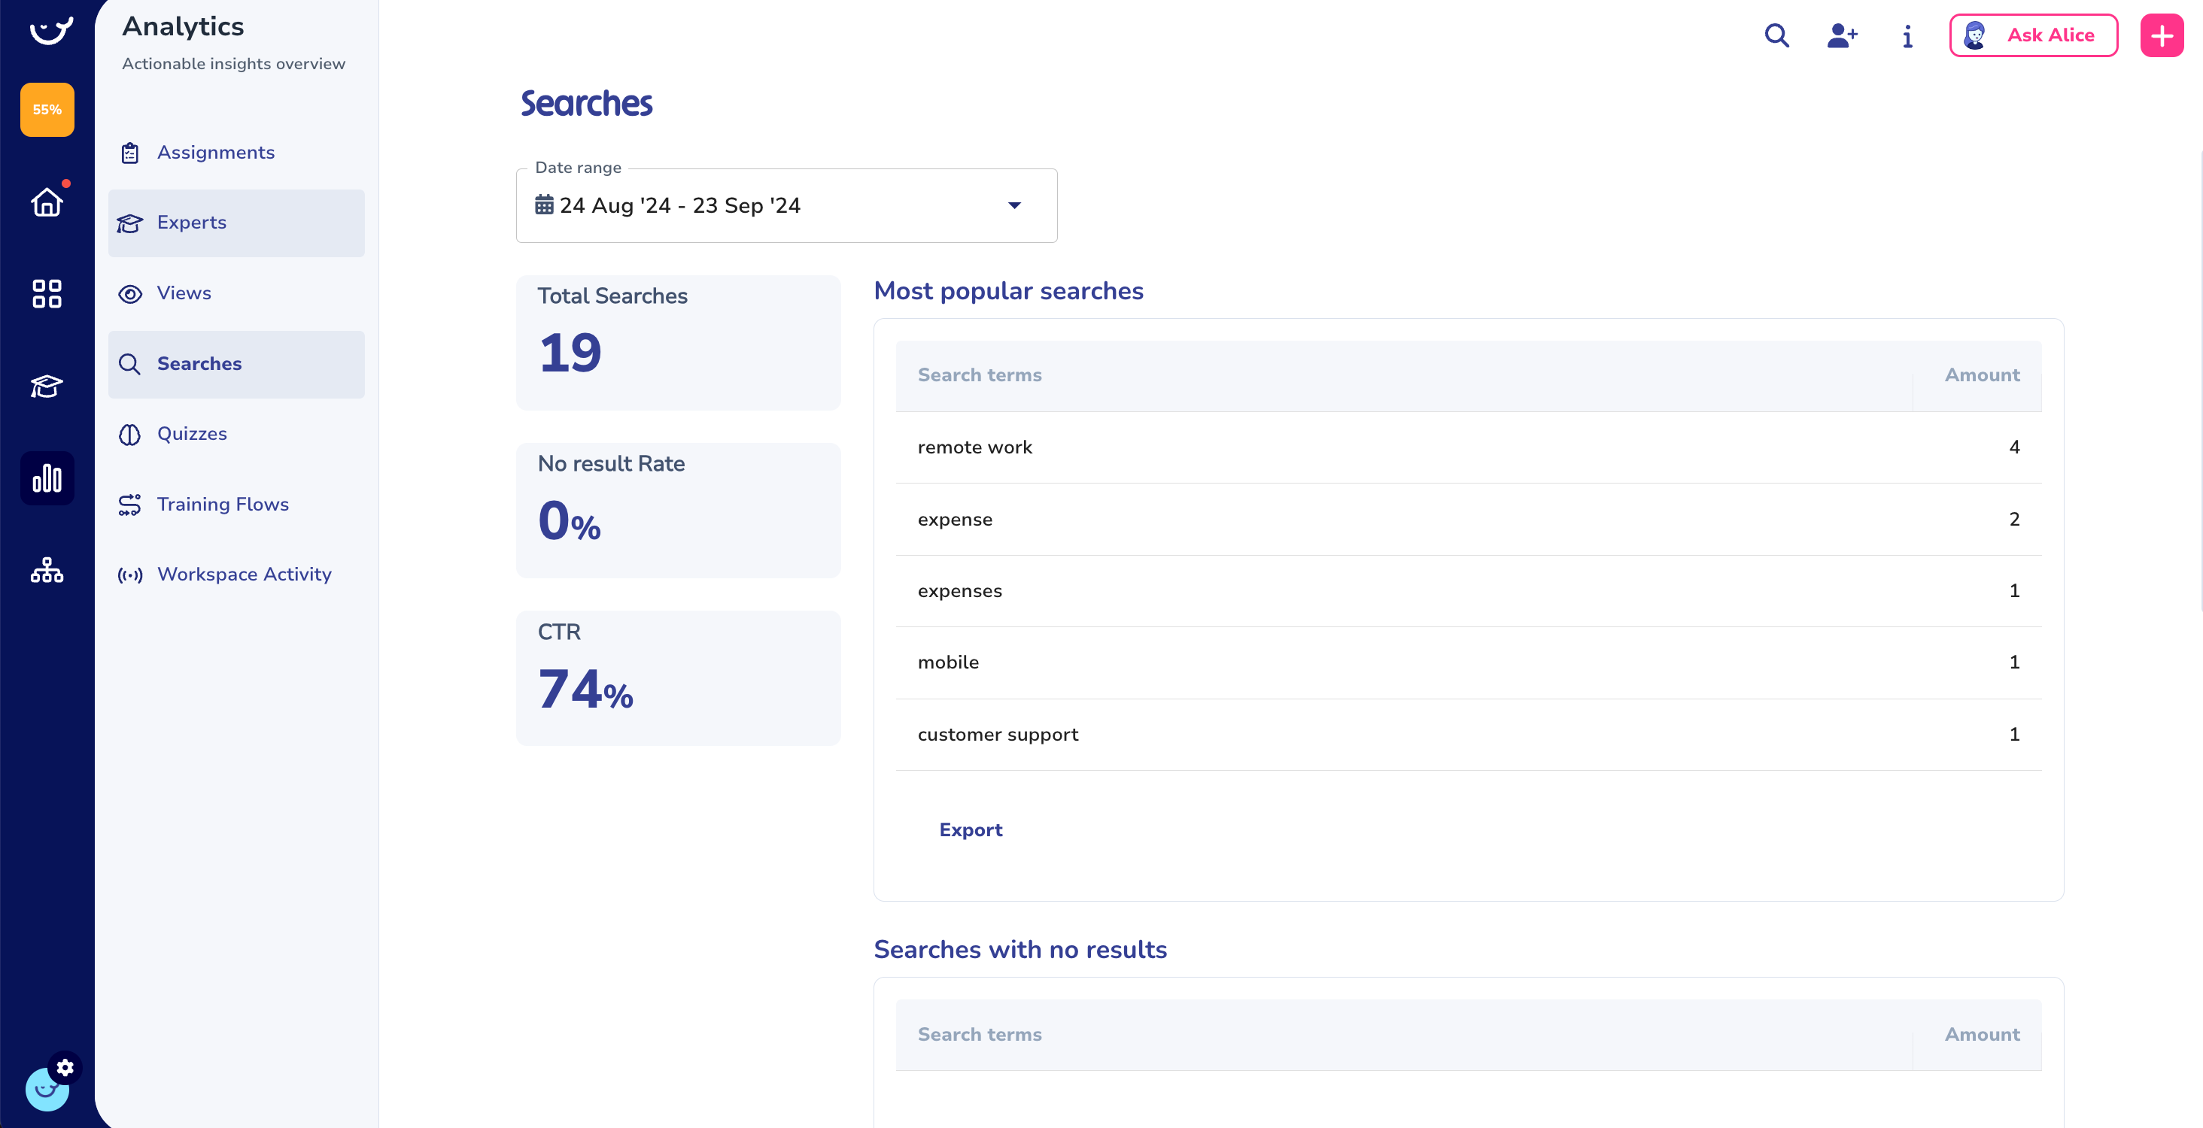Click the 55% progress badge

(47, 109)
